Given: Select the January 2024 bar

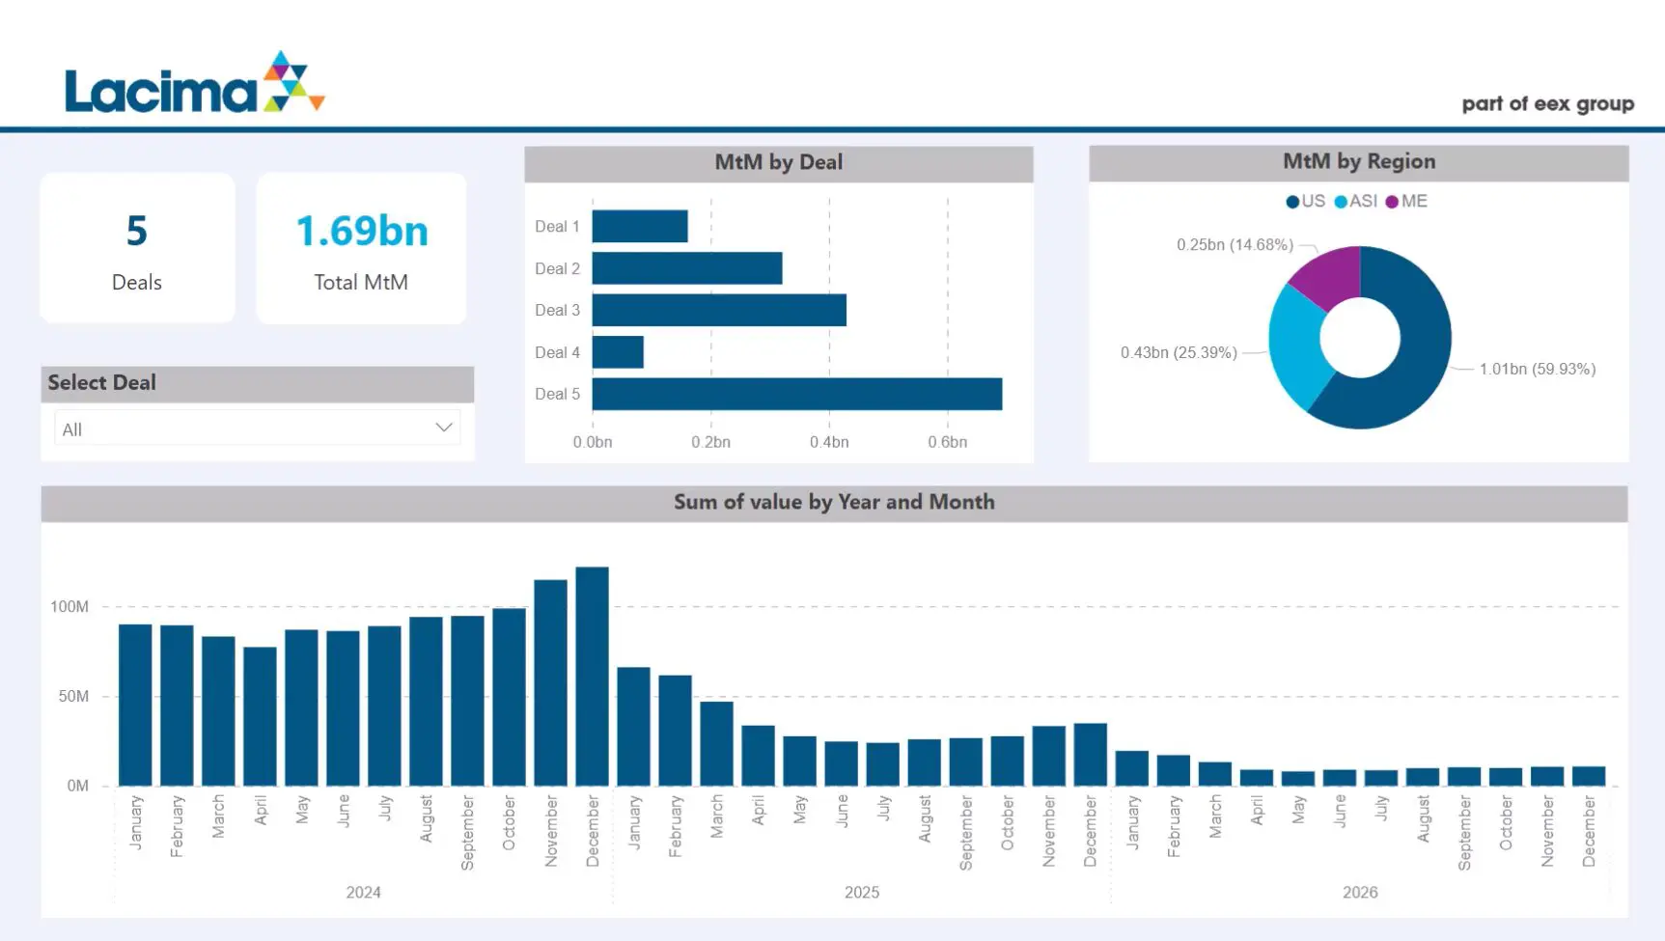Looking at the screenshot, I should [135, 706].
